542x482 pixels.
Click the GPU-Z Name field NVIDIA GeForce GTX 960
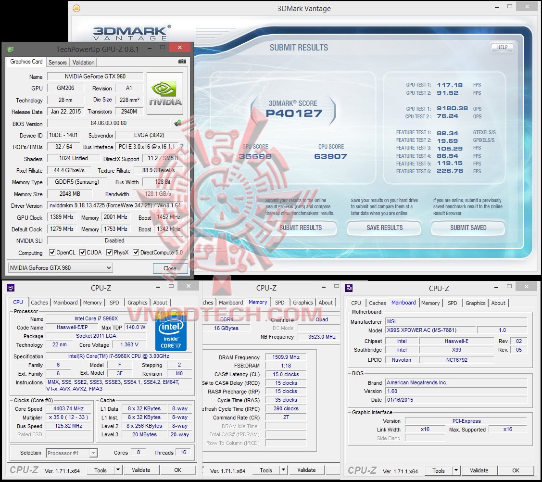95,76
